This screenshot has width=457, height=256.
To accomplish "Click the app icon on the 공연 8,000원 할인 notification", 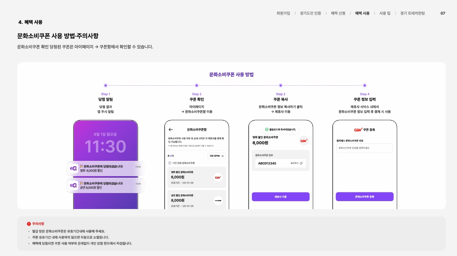I will click(73, 185).
